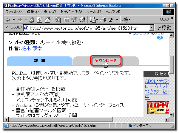Open the ヘルプ(H) menu

(x=113, y=12)
